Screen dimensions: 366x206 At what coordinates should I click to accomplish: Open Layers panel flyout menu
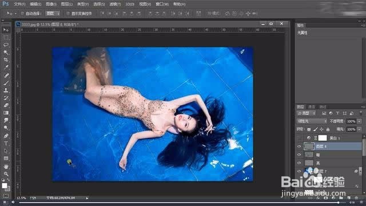point(363,107)
